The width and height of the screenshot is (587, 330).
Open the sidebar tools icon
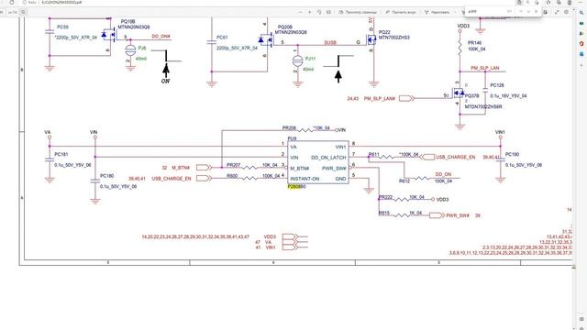(581, 33)
